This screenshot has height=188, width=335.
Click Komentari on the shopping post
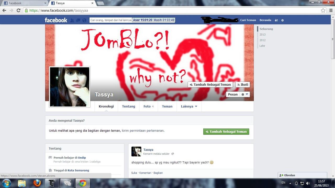point(145,173)
